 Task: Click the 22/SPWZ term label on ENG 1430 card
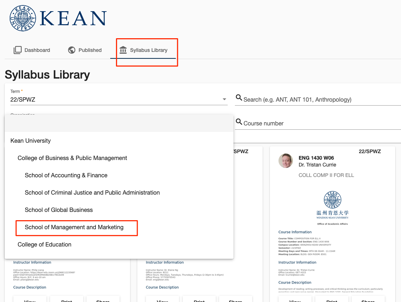coord(370,151)
